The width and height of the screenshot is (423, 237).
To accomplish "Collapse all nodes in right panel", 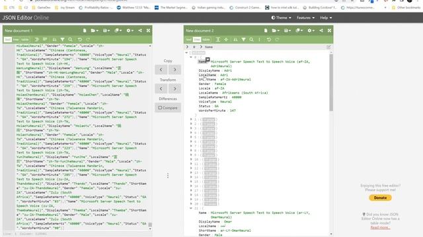I will (x=226, y=39).
